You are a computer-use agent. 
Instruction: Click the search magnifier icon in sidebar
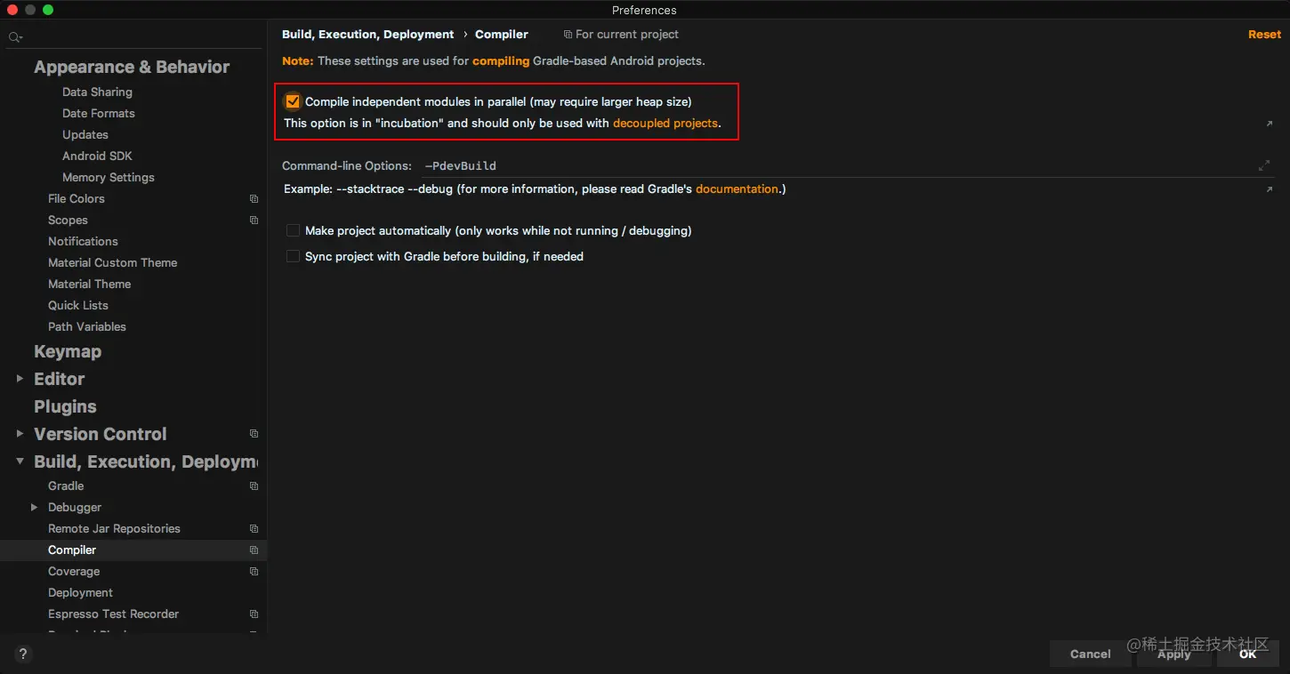(15, 37)
